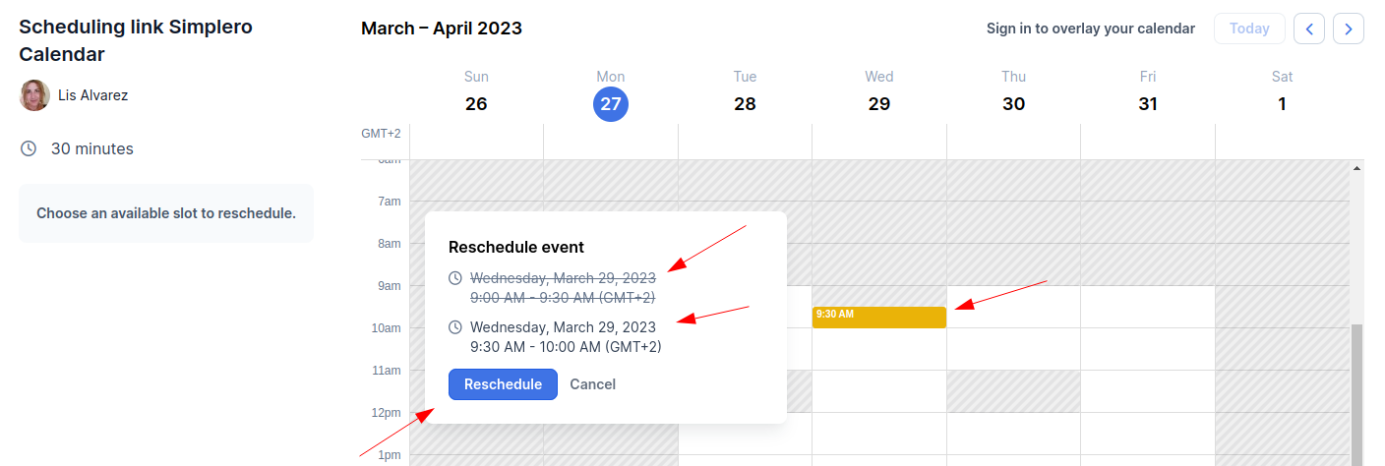Click Lis Alvarez profile avatar
The height and width of the screenshot is (466, 1385).
34,95
